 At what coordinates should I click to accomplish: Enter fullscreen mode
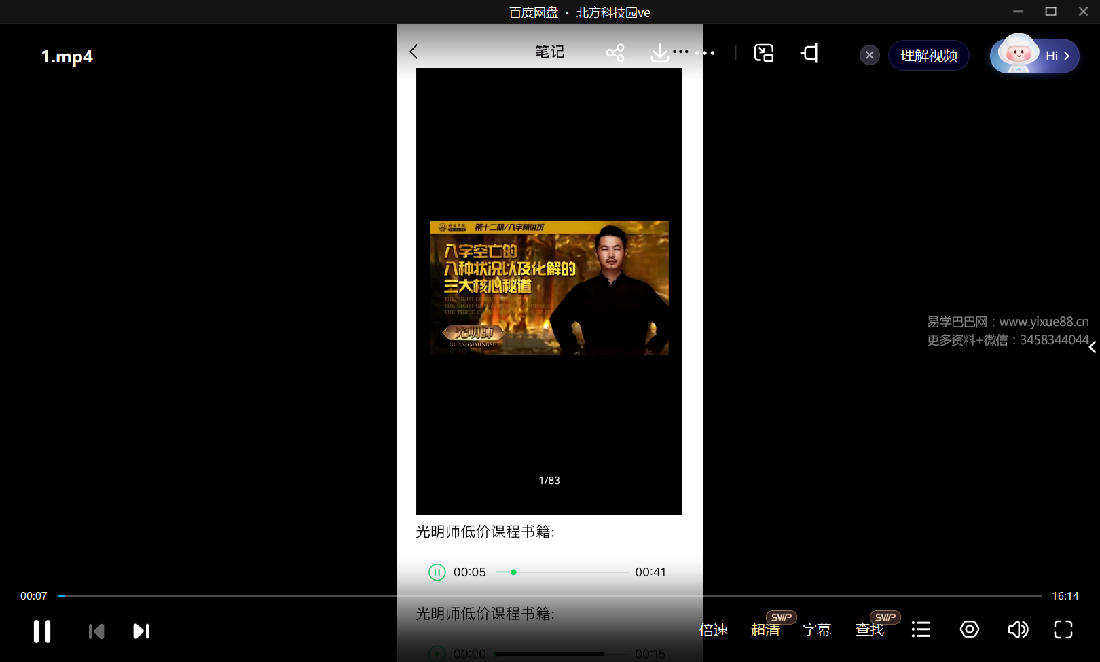click(x=1063, y=629)
